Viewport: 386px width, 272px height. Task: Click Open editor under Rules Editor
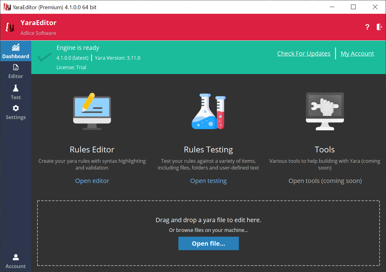coord(92,181)
